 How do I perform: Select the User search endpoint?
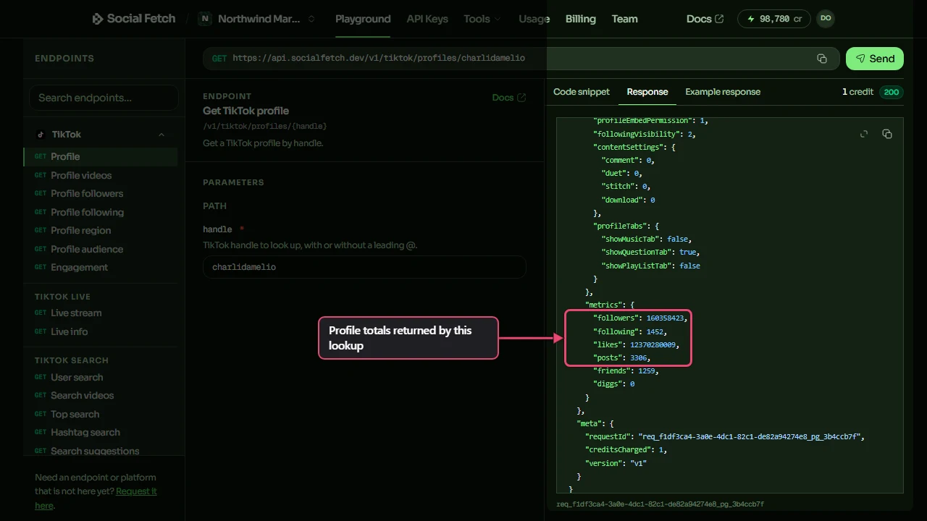[101, 377]
